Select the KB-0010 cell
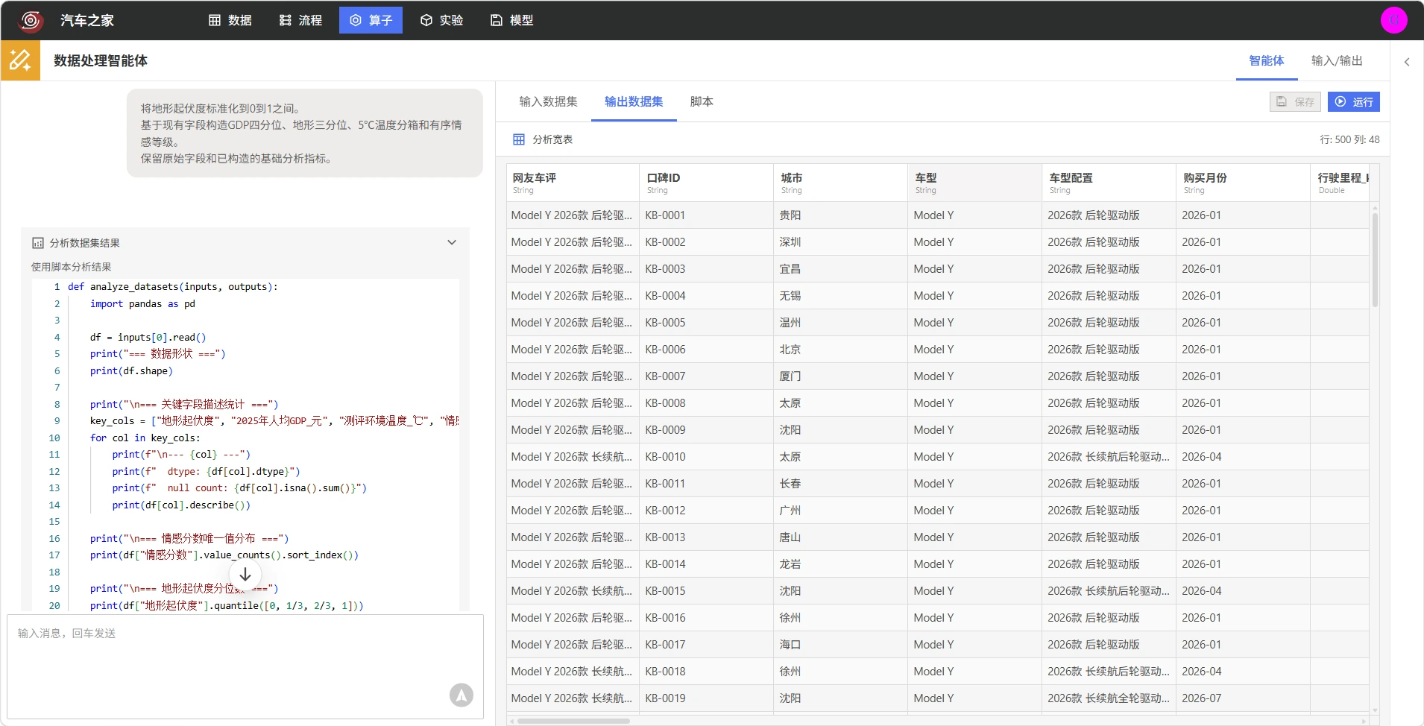1424x726 pixels. (707, 457)
